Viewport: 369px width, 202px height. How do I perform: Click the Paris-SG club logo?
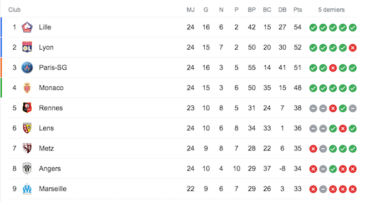[27, 68]
